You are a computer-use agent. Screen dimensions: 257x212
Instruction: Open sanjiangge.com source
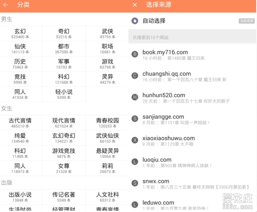tap(192, 119)
